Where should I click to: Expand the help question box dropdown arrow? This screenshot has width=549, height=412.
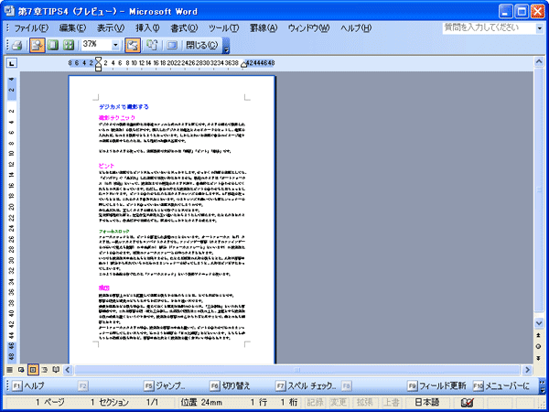(540, 28)
